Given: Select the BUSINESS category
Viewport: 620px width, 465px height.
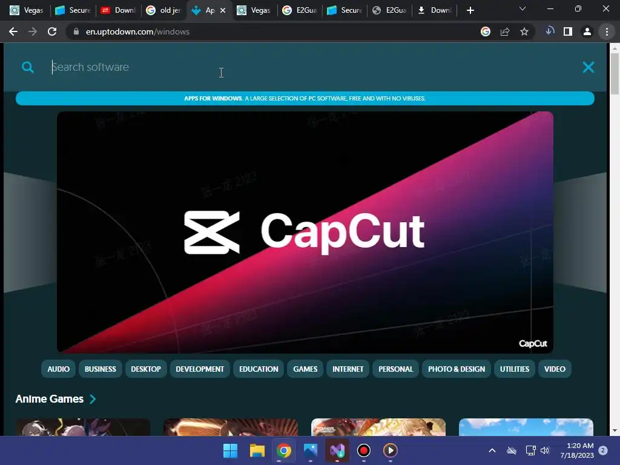Looking at the screenshot, I should click(x=100, y=369).
